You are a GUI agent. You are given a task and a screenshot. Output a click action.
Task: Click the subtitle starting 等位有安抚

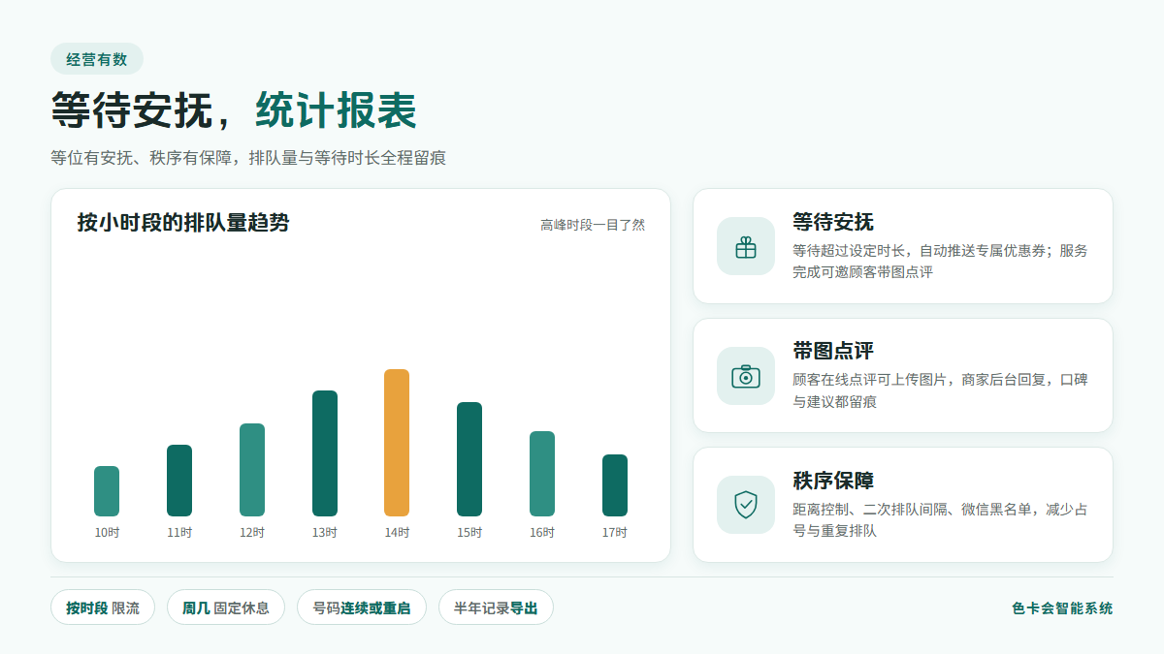(x=248, y=158)
